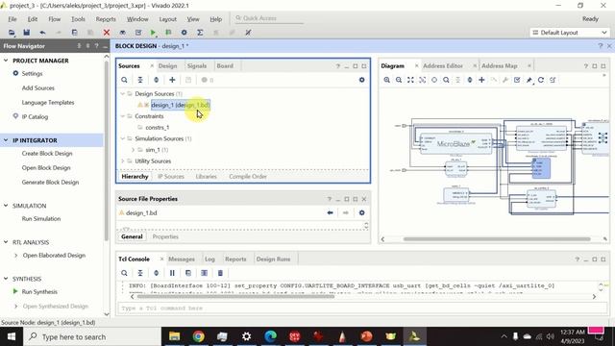Close the Diagram tab
This screenshot has width=615, height=346.
[x=416, y=66]
